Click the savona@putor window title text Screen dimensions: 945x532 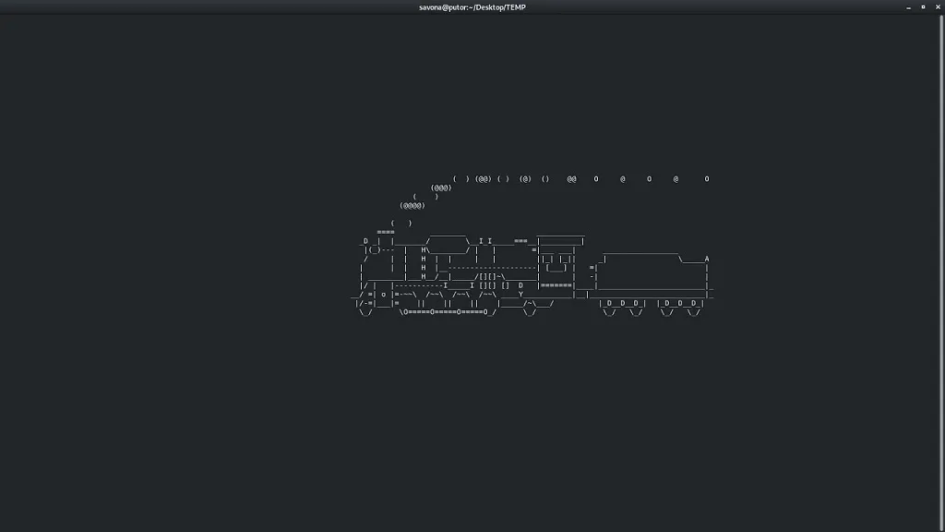(x=472, y=6)
